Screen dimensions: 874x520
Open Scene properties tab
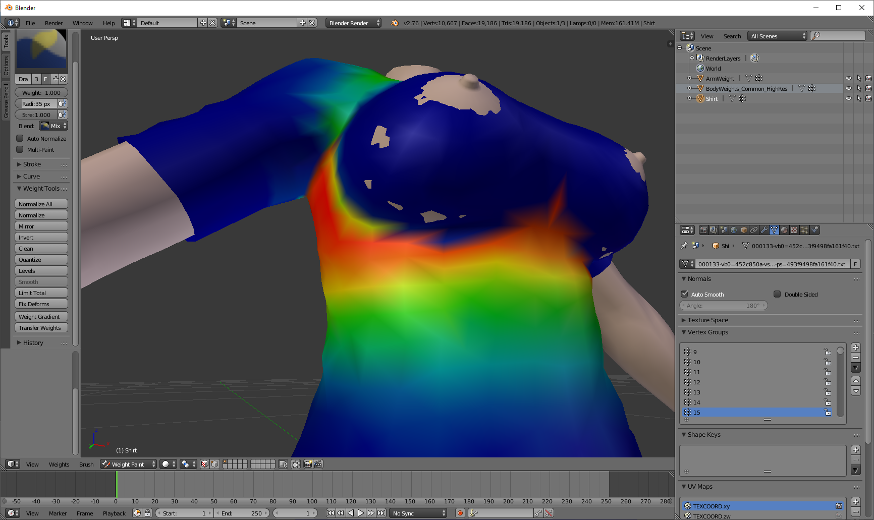pos(724,230)
